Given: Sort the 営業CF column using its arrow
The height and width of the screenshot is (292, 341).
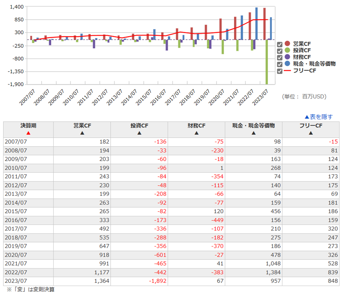Looking at the screenshot, I should tap(82, 133).
